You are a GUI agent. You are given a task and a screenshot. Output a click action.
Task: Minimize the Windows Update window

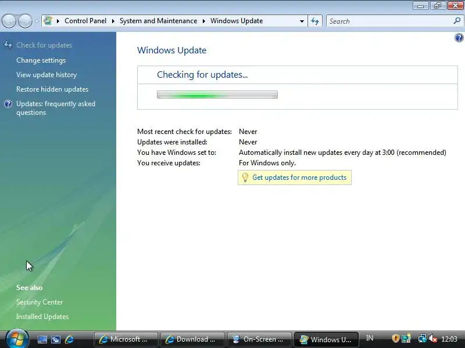(420, 6)
